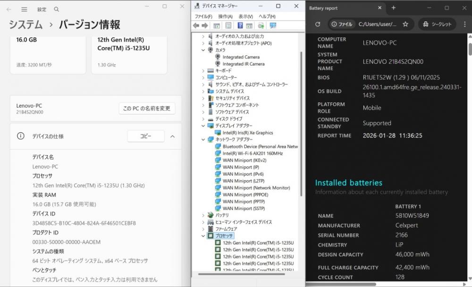Open the 表示(V) menu
472x287 pixels.
[x=245, y=17]
